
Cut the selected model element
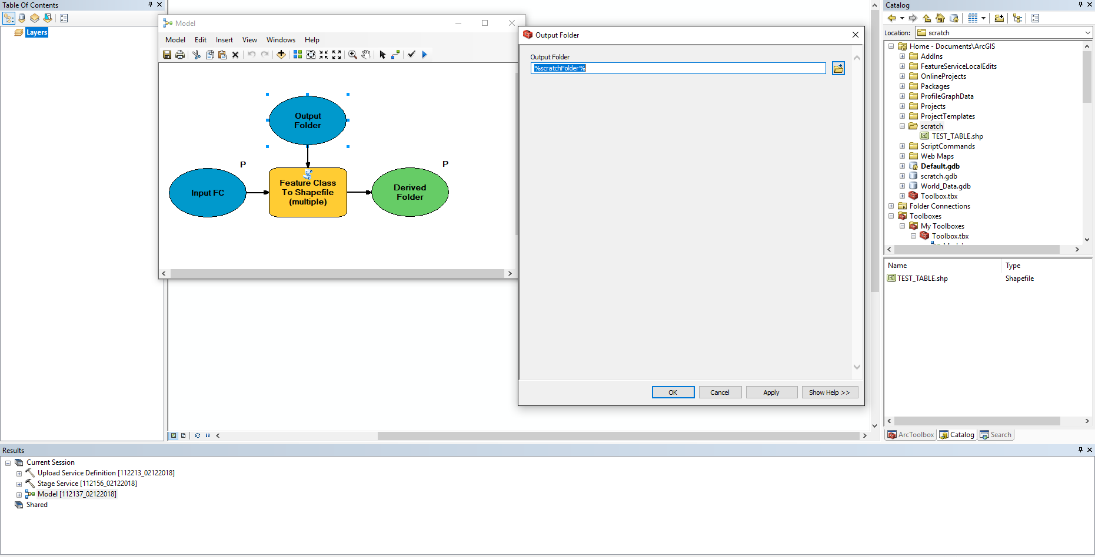click(x=197, y=55)
